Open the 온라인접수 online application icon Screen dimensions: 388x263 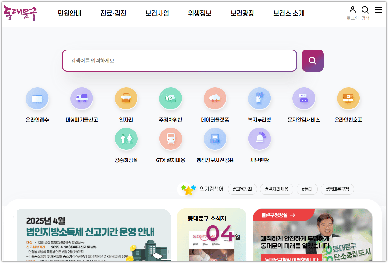point(37,98)
